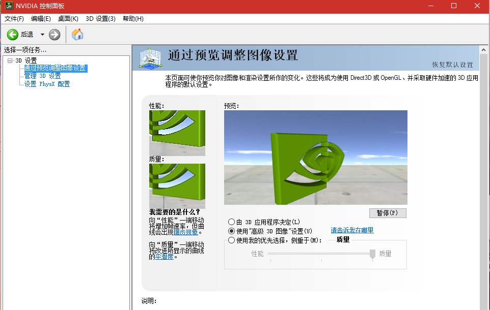
Task: Click the 质量 preview thumbnail
Action: click(x=177, y=186)
